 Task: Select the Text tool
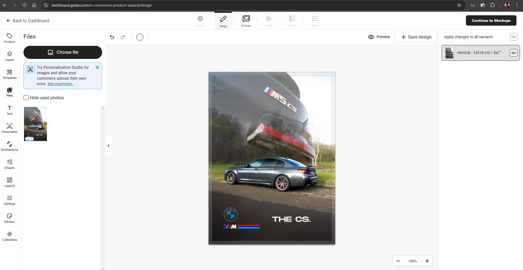(10, 110)
